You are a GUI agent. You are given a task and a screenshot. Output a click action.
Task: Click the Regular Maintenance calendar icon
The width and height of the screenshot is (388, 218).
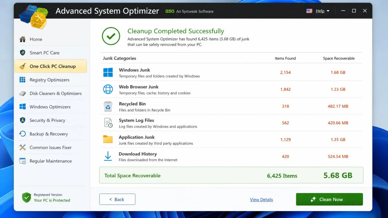point(23,161)
